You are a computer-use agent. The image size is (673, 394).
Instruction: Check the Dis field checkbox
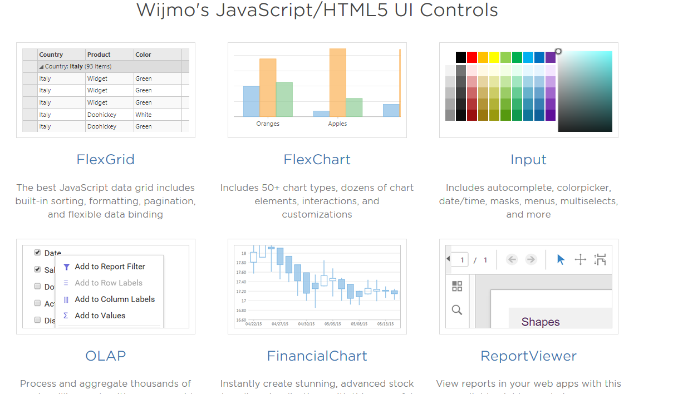37,320
